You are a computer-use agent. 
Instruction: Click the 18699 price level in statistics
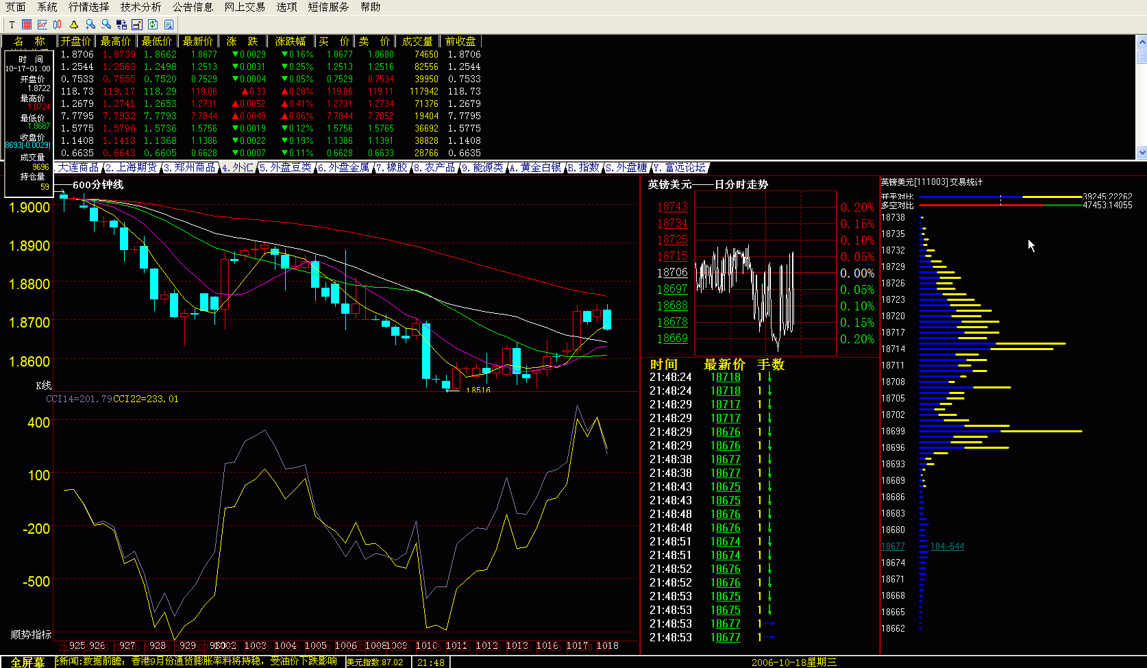pyautogui.click(x=893, y=432)
